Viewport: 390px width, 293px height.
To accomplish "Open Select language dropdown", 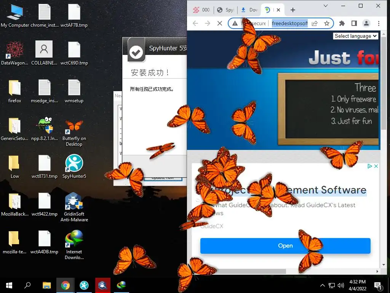I will pyautogui.click(x=356, y=36).
